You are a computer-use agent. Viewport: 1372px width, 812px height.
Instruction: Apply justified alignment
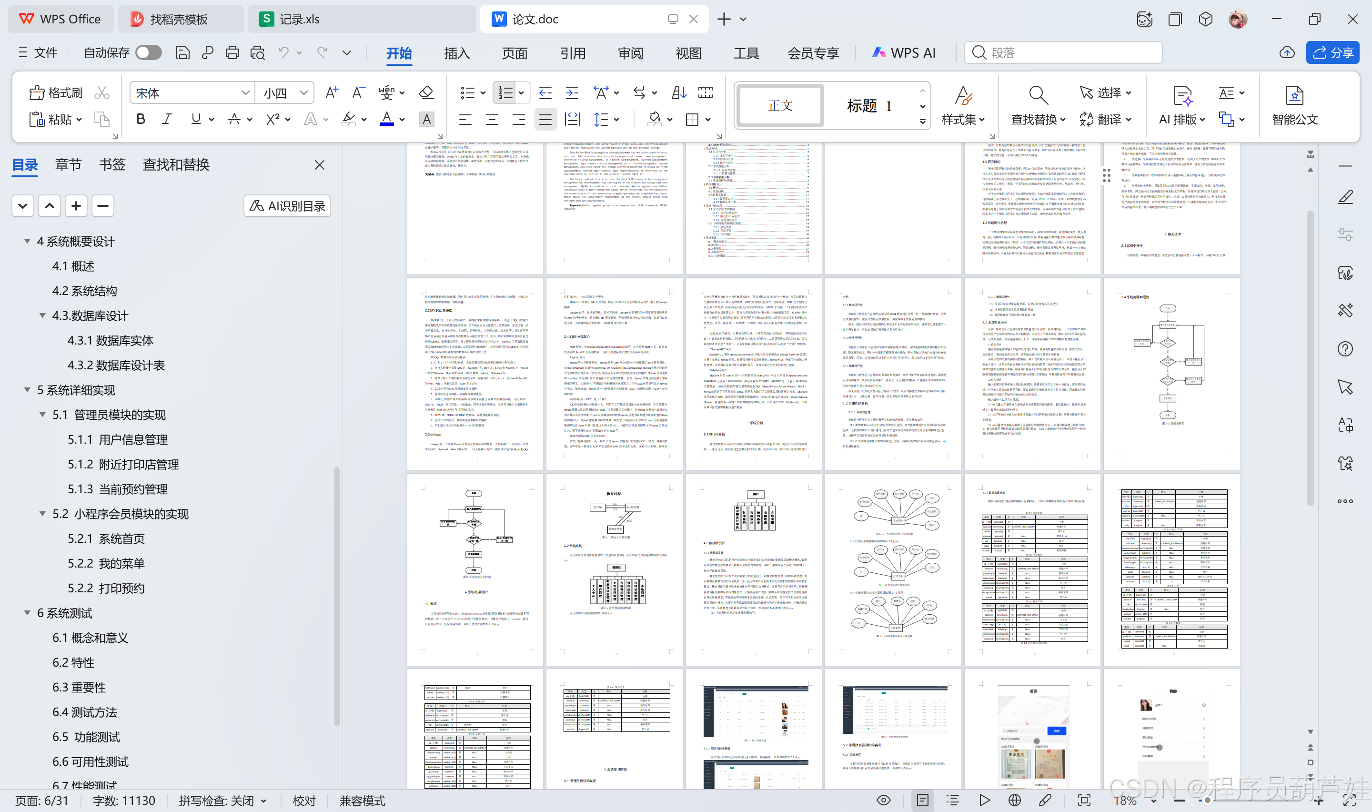click(x=545, y=119)
